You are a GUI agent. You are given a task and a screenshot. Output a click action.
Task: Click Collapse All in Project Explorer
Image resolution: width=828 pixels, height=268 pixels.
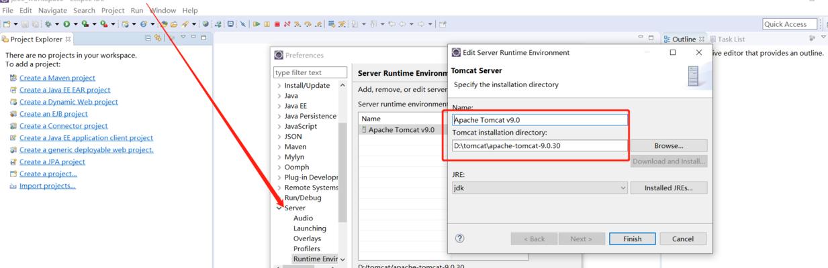click(x=149, y=39)
